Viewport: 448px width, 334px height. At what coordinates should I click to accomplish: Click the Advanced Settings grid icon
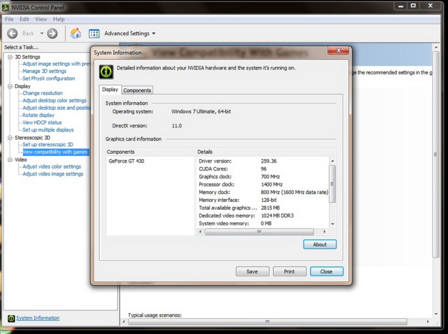pyautogui.click(x=94, y=33)
